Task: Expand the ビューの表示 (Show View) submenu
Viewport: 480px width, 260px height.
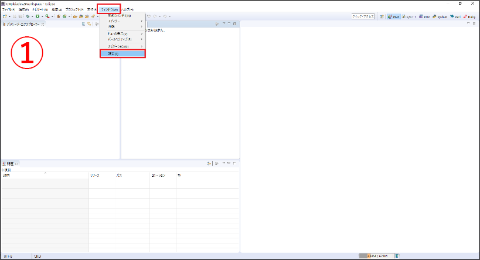Action: [x=122, y=33]
